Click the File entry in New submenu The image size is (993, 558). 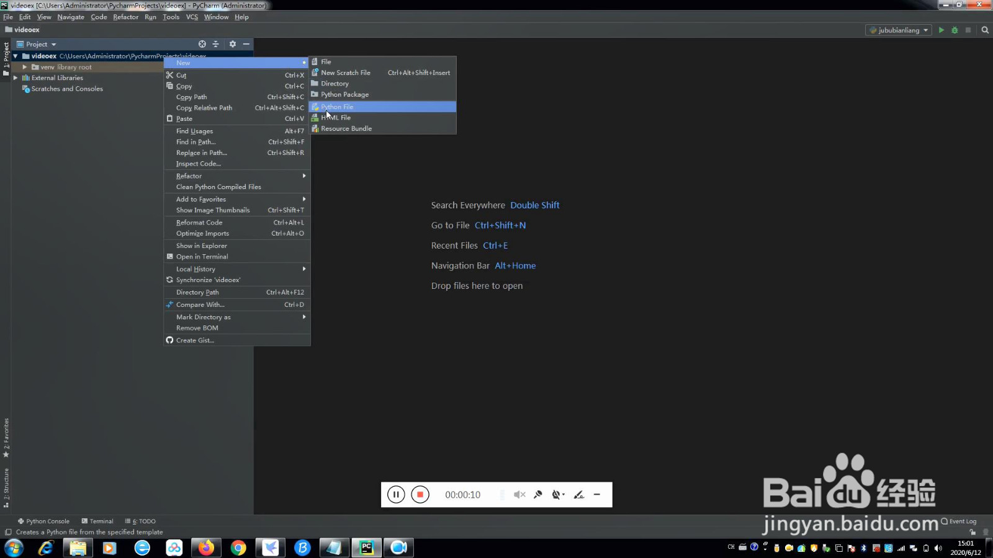pyautogui.click(x=382, y=62)
